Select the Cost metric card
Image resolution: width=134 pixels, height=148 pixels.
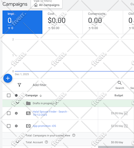click(x=62, y=22)
